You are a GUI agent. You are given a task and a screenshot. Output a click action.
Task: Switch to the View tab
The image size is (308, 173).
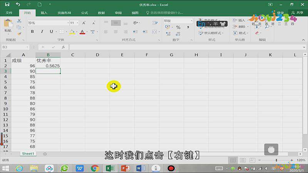point(135,13)
